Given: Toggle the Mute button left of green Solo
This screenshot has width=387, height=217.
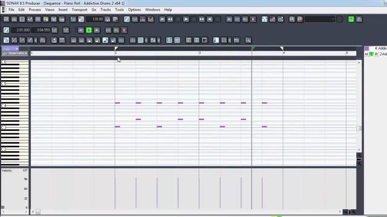Looking at the screenshot, I should (x=80, y=30).
